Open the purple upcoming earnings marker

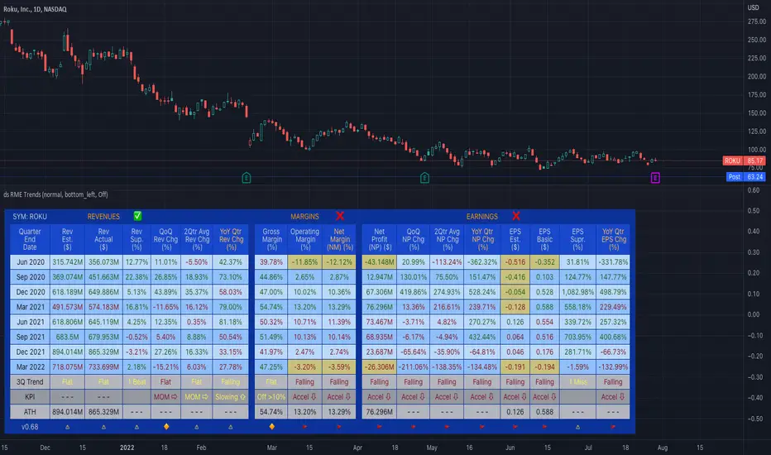(656, 178)
